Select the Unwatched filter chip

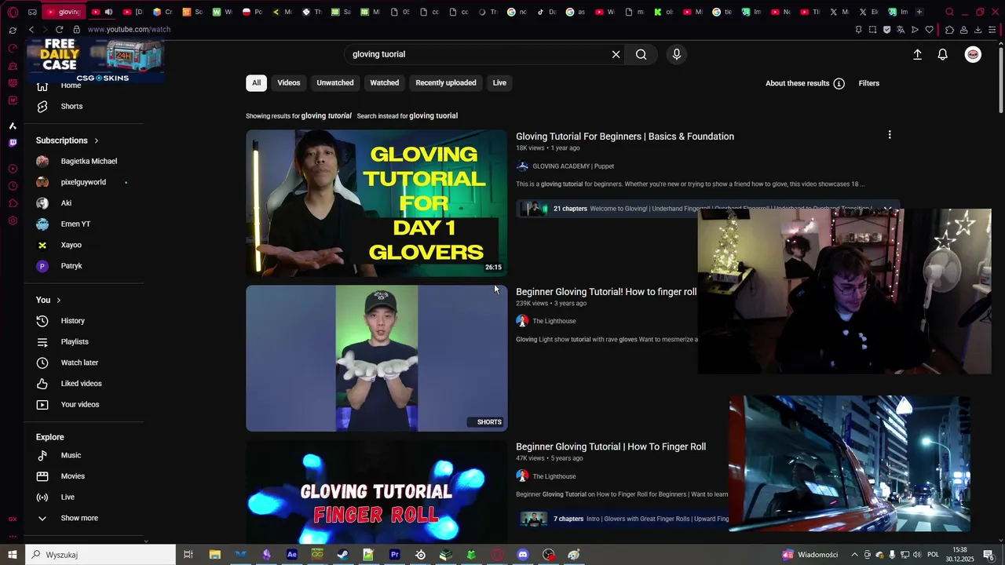coord(335,82)
